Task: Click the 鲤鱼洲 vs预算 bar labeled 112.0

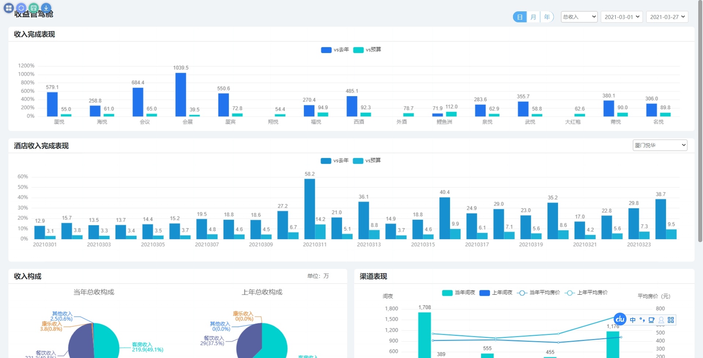Action: pyautogui.click(x=451, y=114)
